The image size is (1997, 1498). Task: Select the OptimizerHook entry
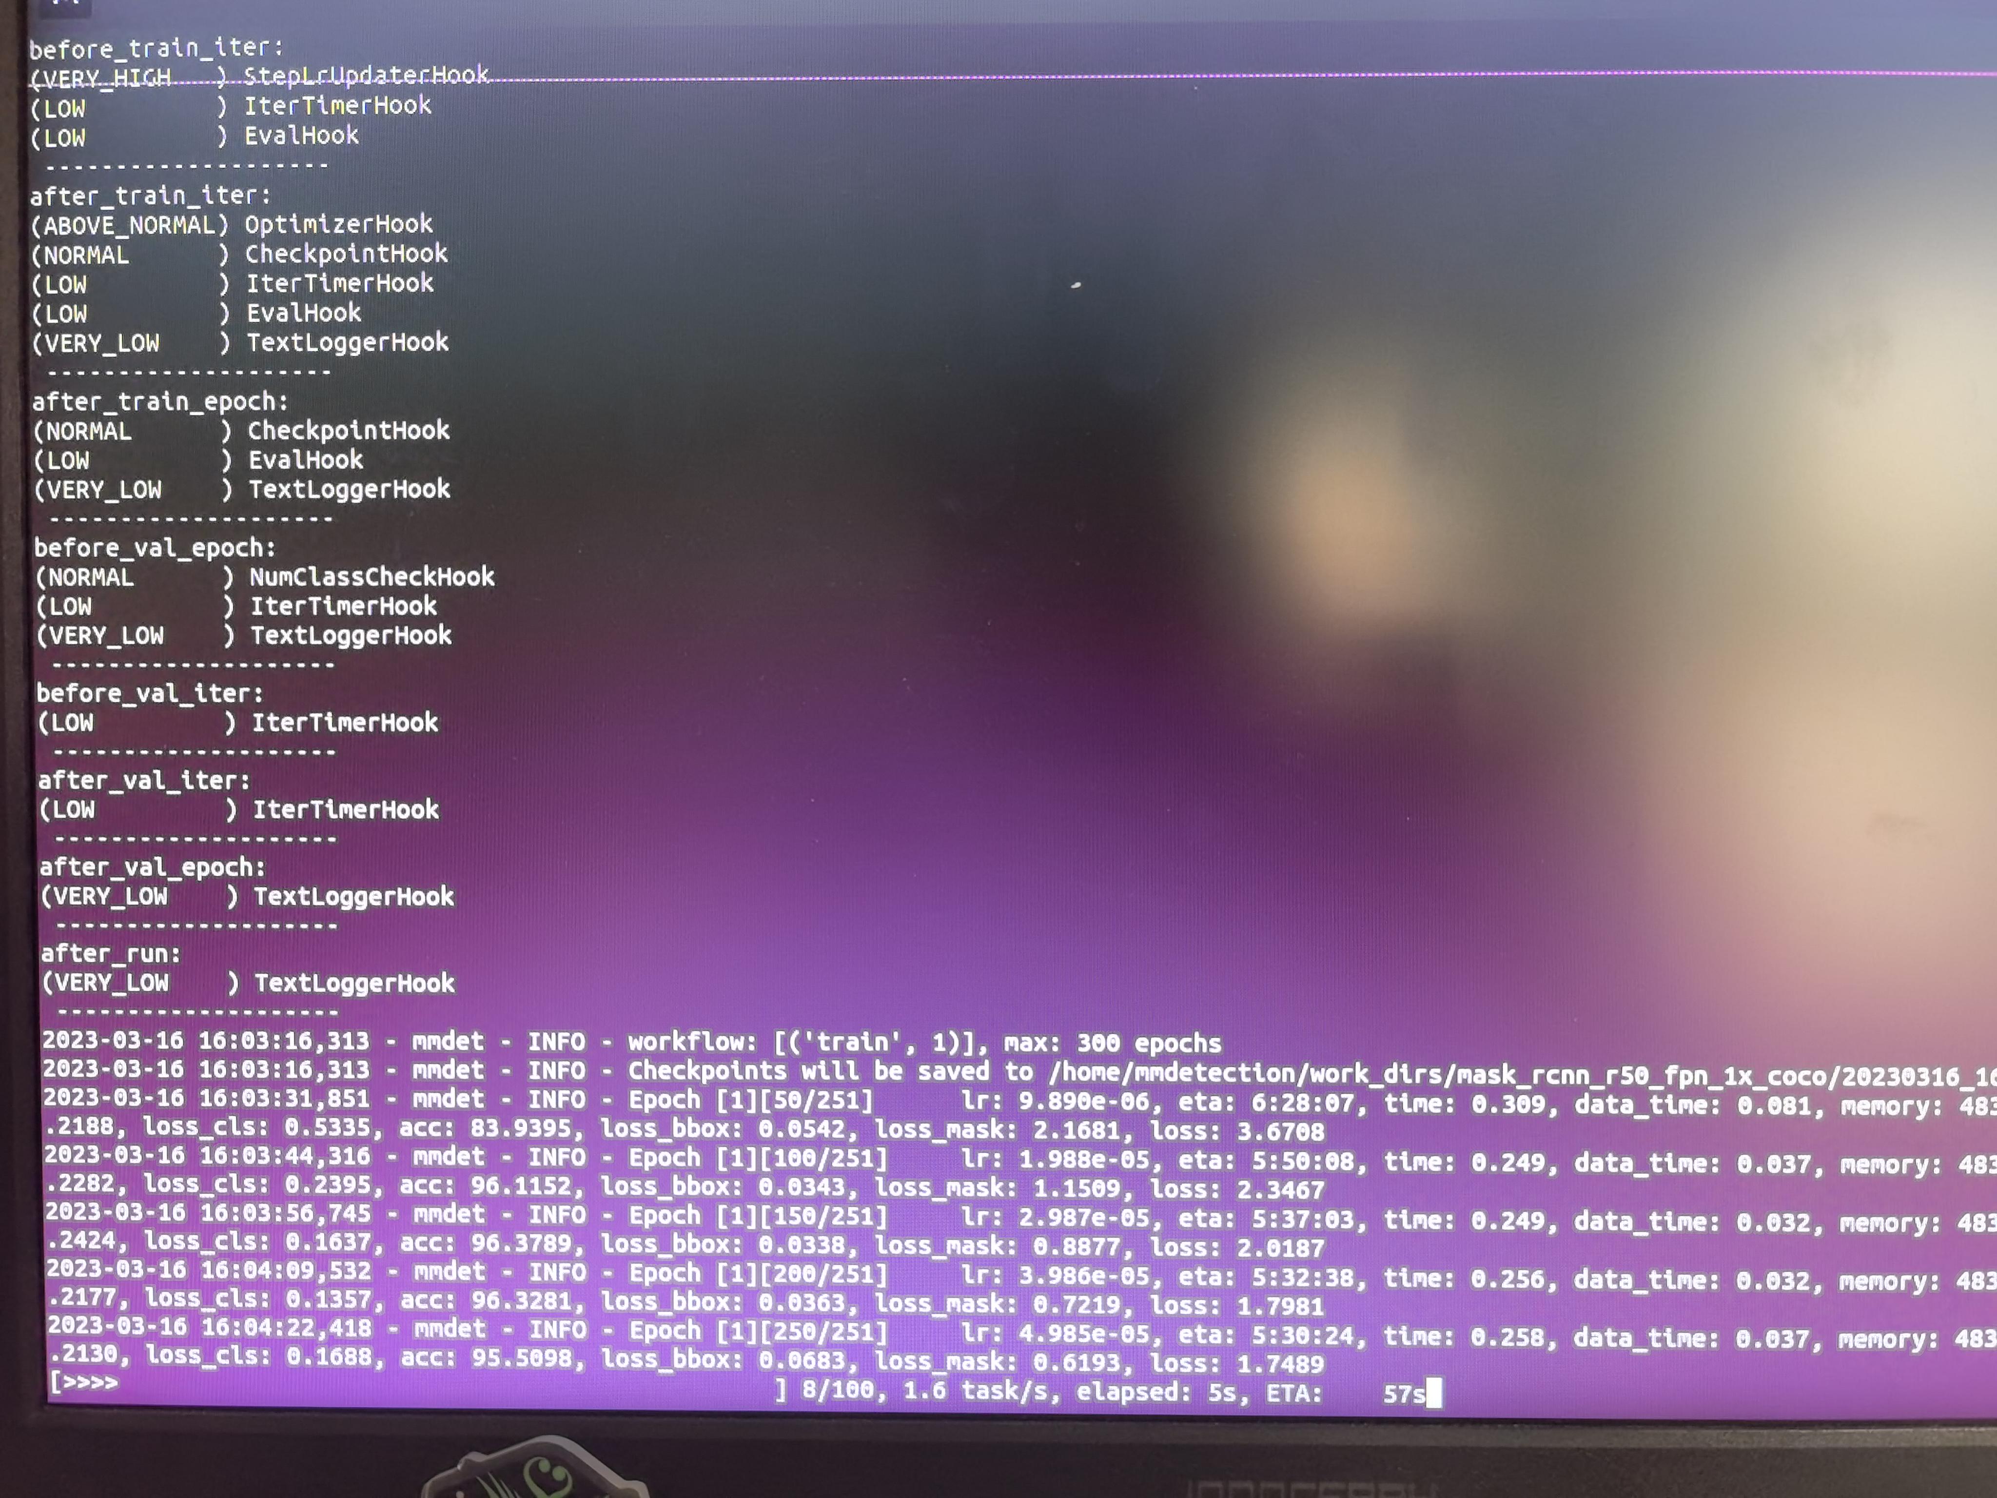[338, 224]
